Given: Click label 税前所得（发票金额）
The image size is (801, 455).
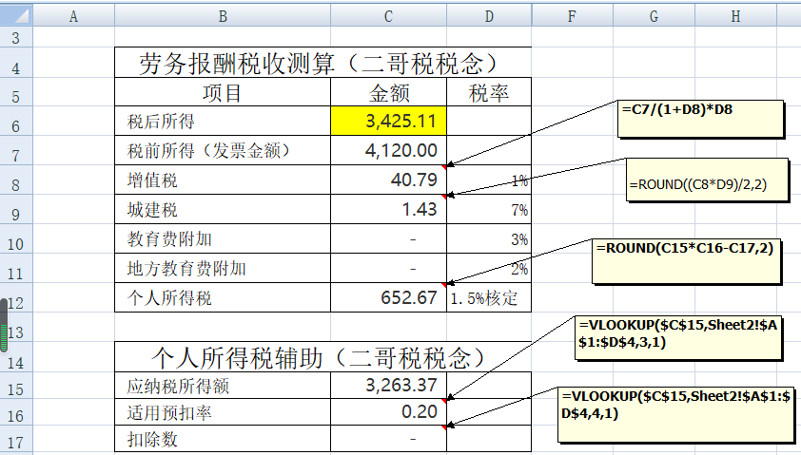Looking at the screenshot, I should pyautogui.click(x=223, y=150).
